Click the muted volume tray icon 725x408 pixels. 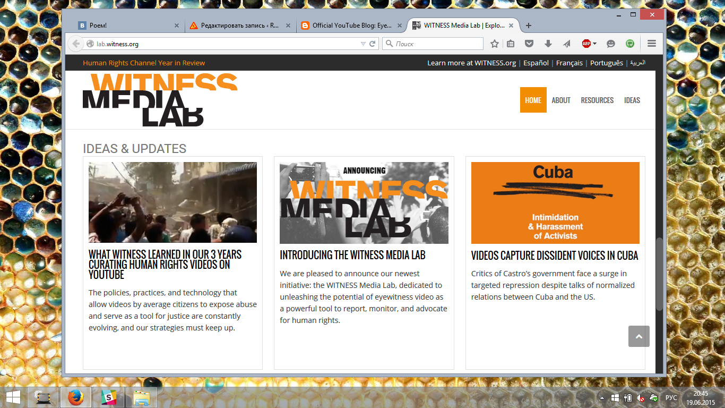[641, 398]
